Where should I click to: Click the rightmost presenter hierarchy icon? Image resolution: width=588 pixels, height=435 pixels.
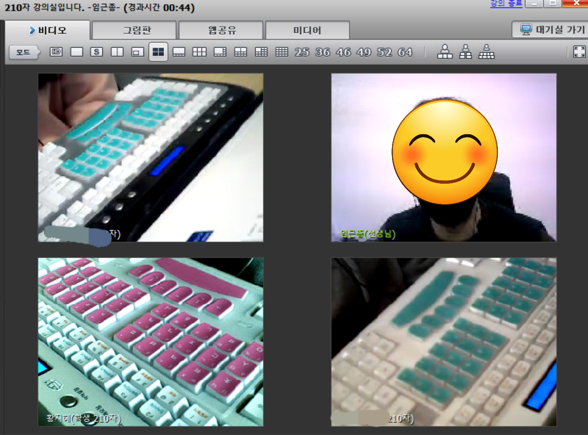tap(487, 52)
